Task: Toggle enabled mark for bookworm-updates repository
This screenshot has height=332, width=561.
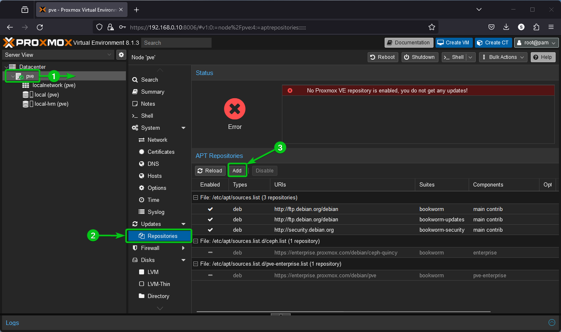Action: click(210, 219)
